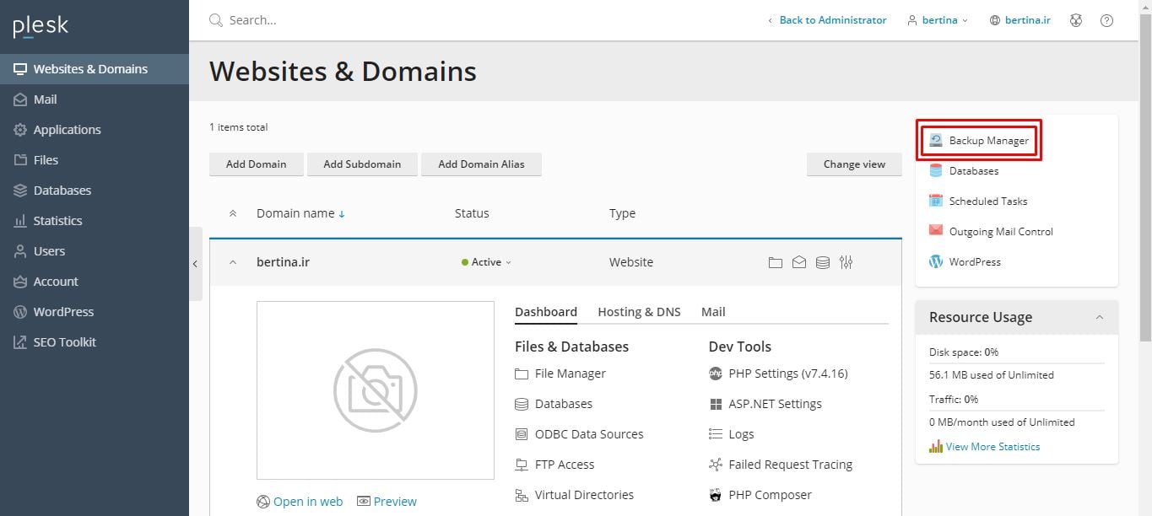Click the help question mark icon
The height and width of the screenshot is (516, 1152).
[x=1106, y=20]
